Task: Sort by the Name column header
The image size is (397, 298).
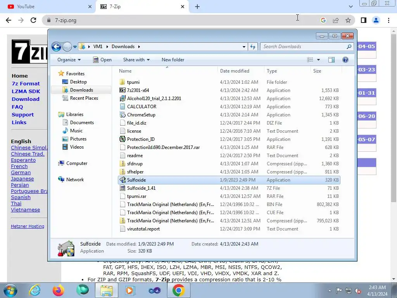Action: click(x=125, y=71)
